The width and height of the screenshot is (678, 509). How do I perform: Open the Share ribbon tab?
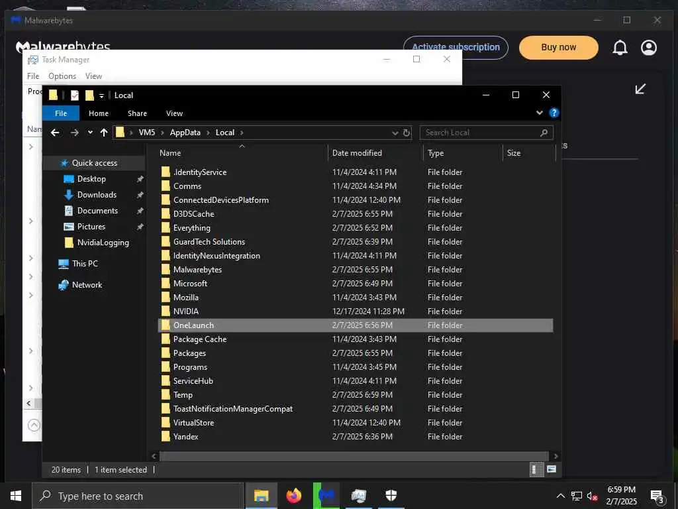(x=137, y=113)
